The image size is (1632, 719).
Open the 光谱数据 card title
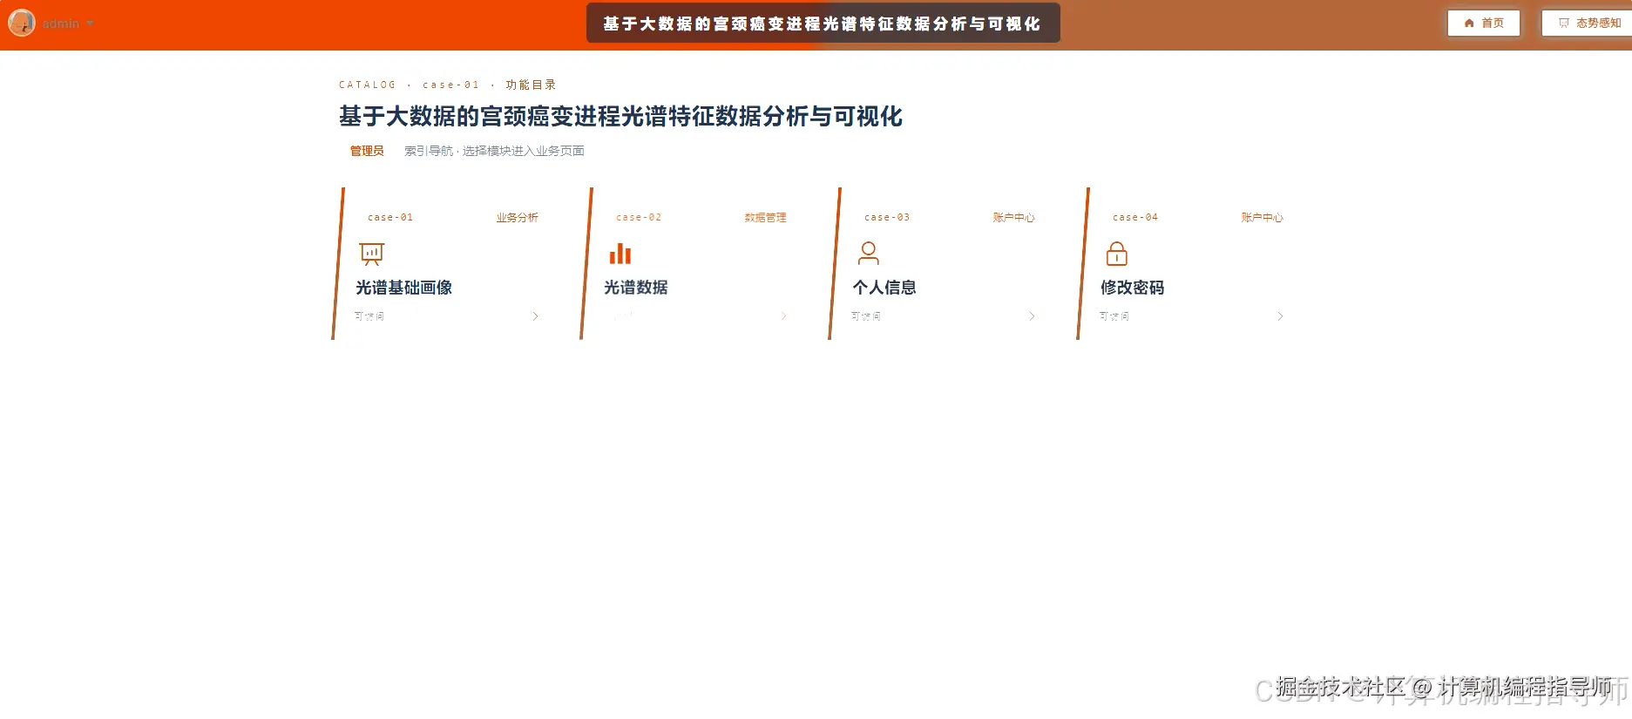(x=636, y=288)
